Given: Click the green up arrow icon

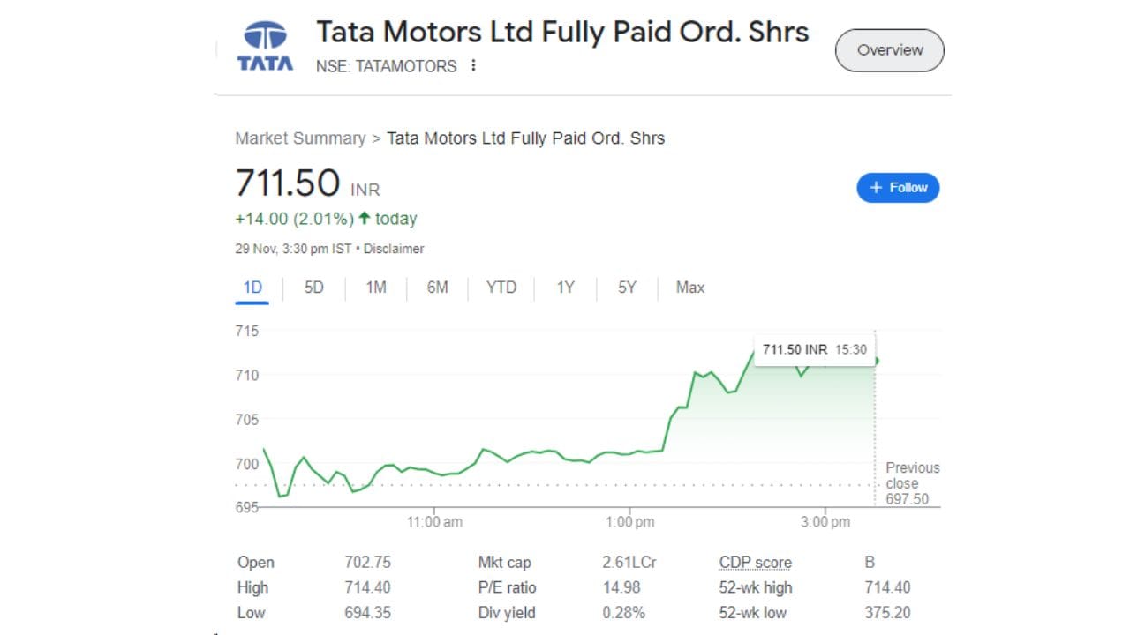Looking at the screenshot, I should point(364,219).
